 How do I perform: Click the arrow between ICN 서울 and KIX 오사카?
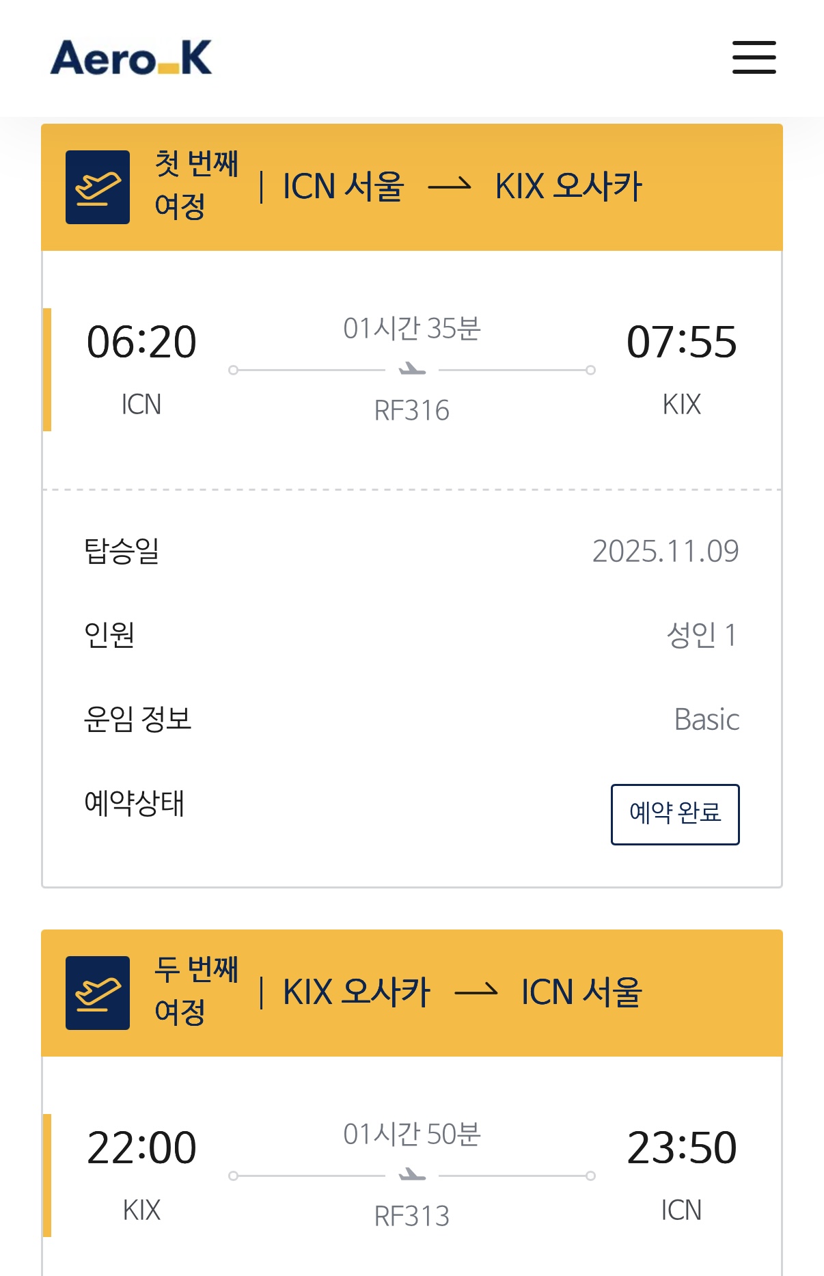click(x=450, y=185)
